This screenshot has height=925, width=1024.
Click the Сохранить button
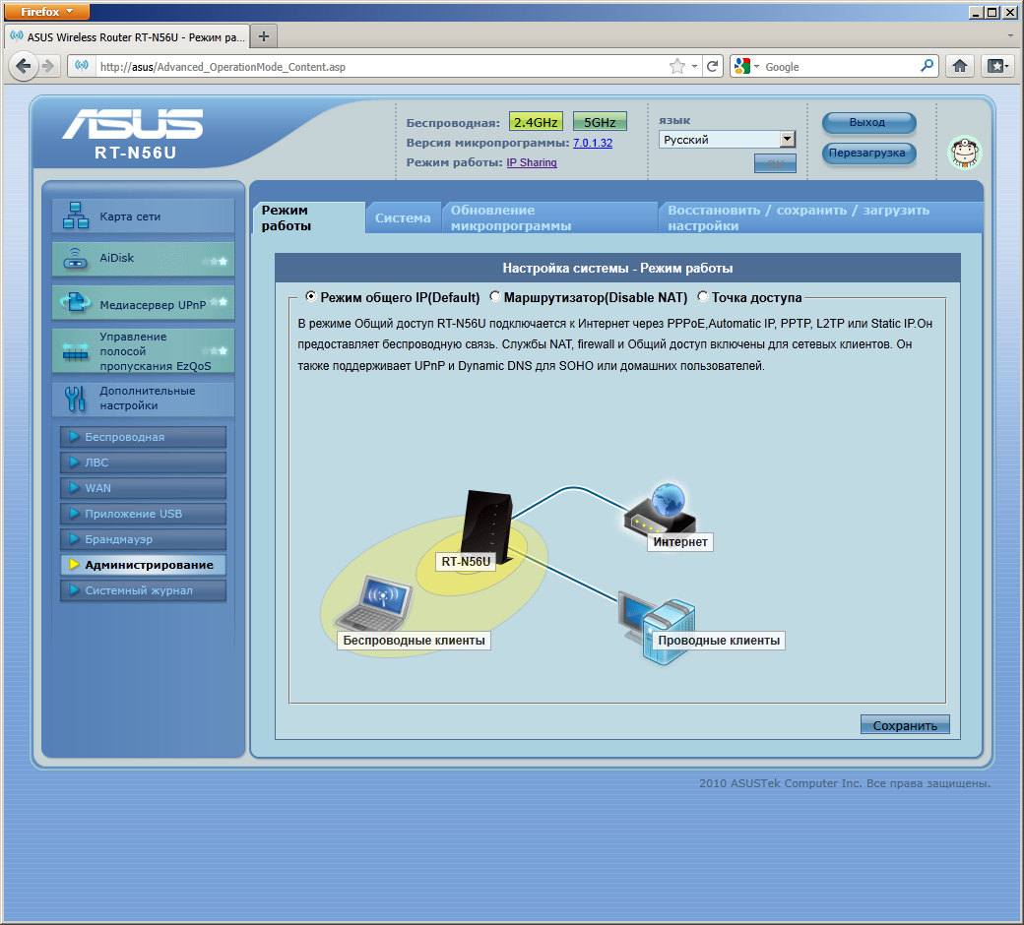(905, 725)
